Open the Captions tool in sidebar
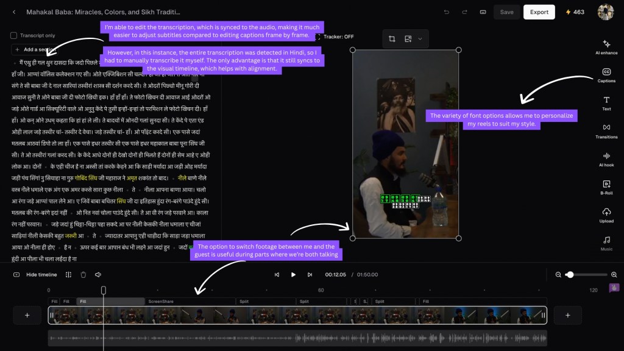The width and height of the screenshot is (624, 351). 606,74
